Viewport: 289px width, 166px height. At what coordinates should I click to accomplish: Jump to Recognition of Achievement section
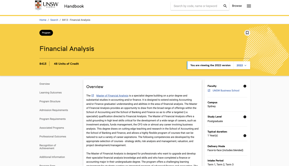[x=48, y=147]
